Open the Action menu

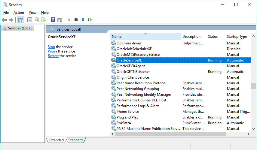click(19, 13)
